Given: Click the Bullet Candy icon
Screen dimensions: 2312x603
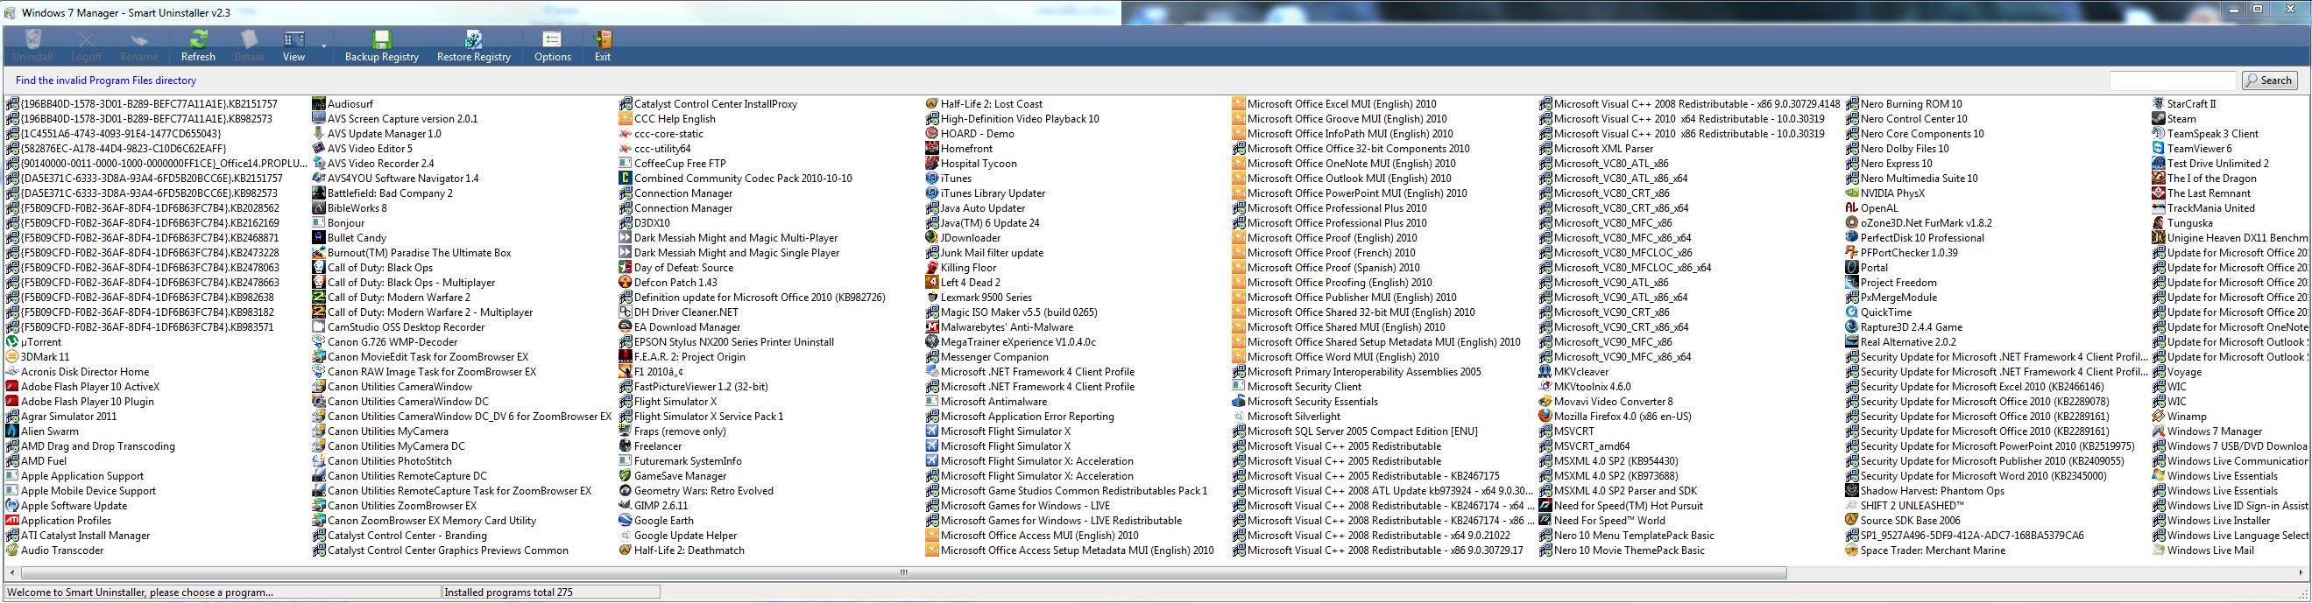Looking at the screenshot, I should [x=319, y=238].
